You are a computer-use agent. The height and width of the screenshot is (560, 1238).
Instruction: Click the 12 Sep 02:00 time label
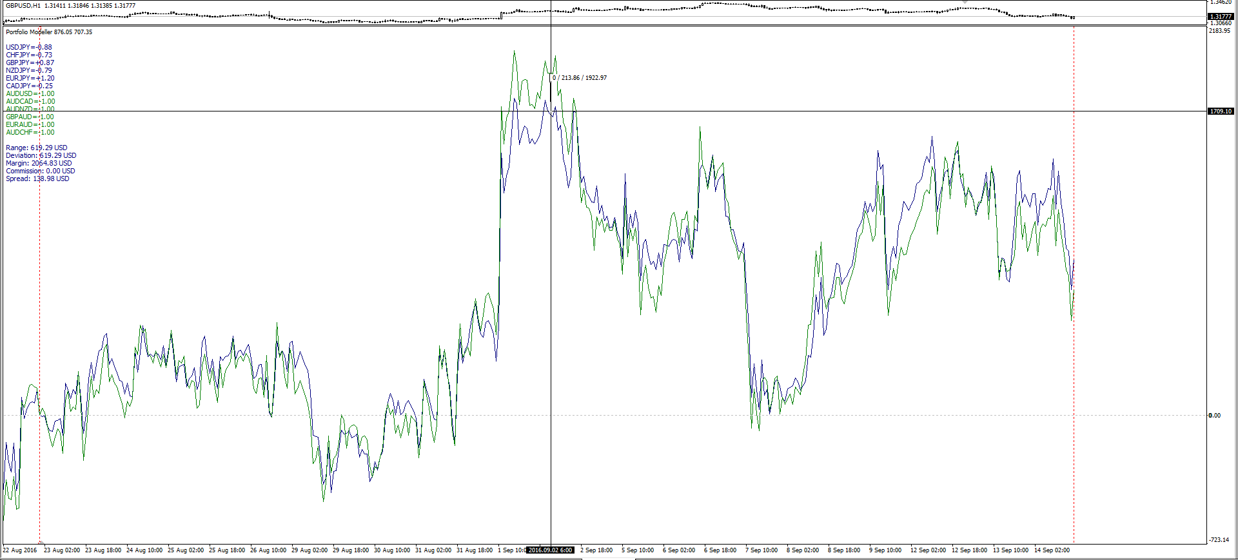[928, 550]
